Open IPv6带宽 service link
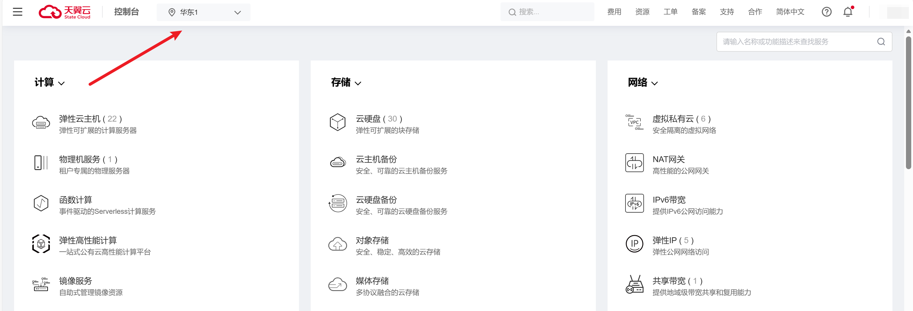The width and height of the screenshot is (913, 311). 669,200
